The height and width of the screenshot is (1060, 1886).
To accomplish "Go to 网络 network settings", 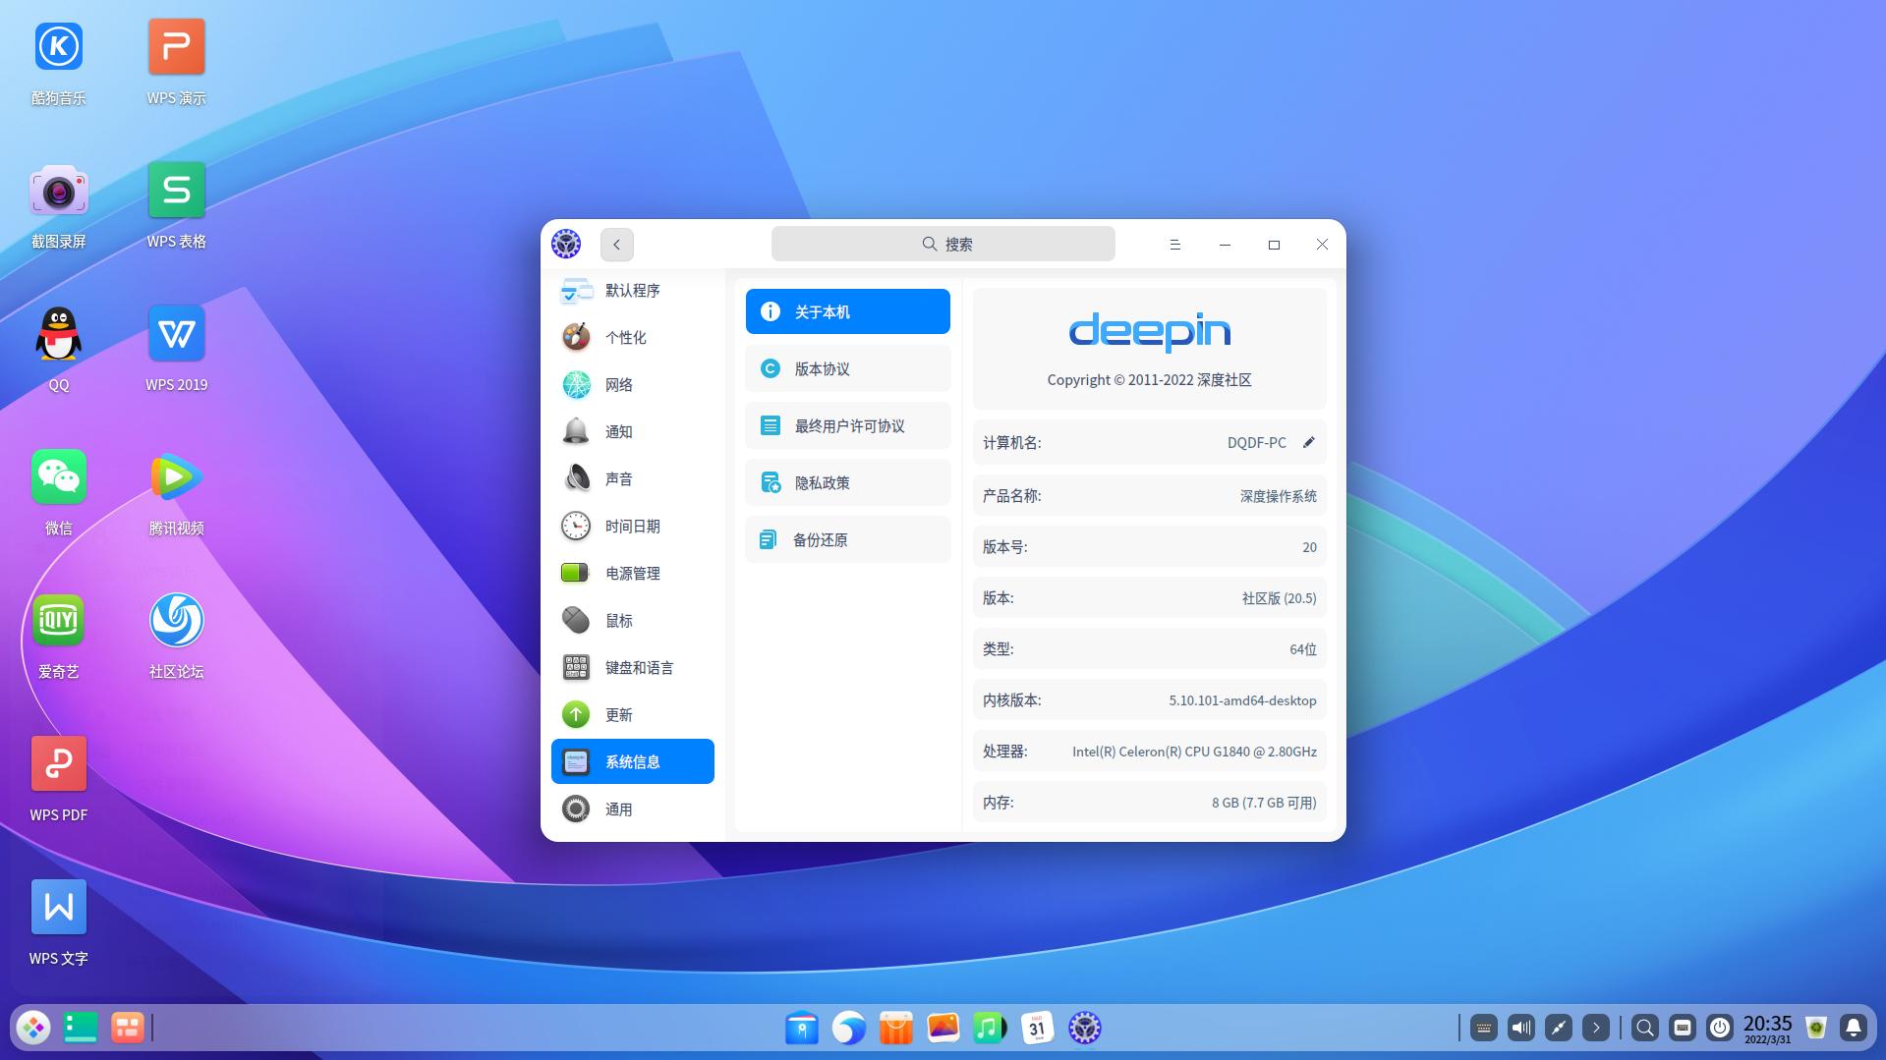I will (632, 385).
